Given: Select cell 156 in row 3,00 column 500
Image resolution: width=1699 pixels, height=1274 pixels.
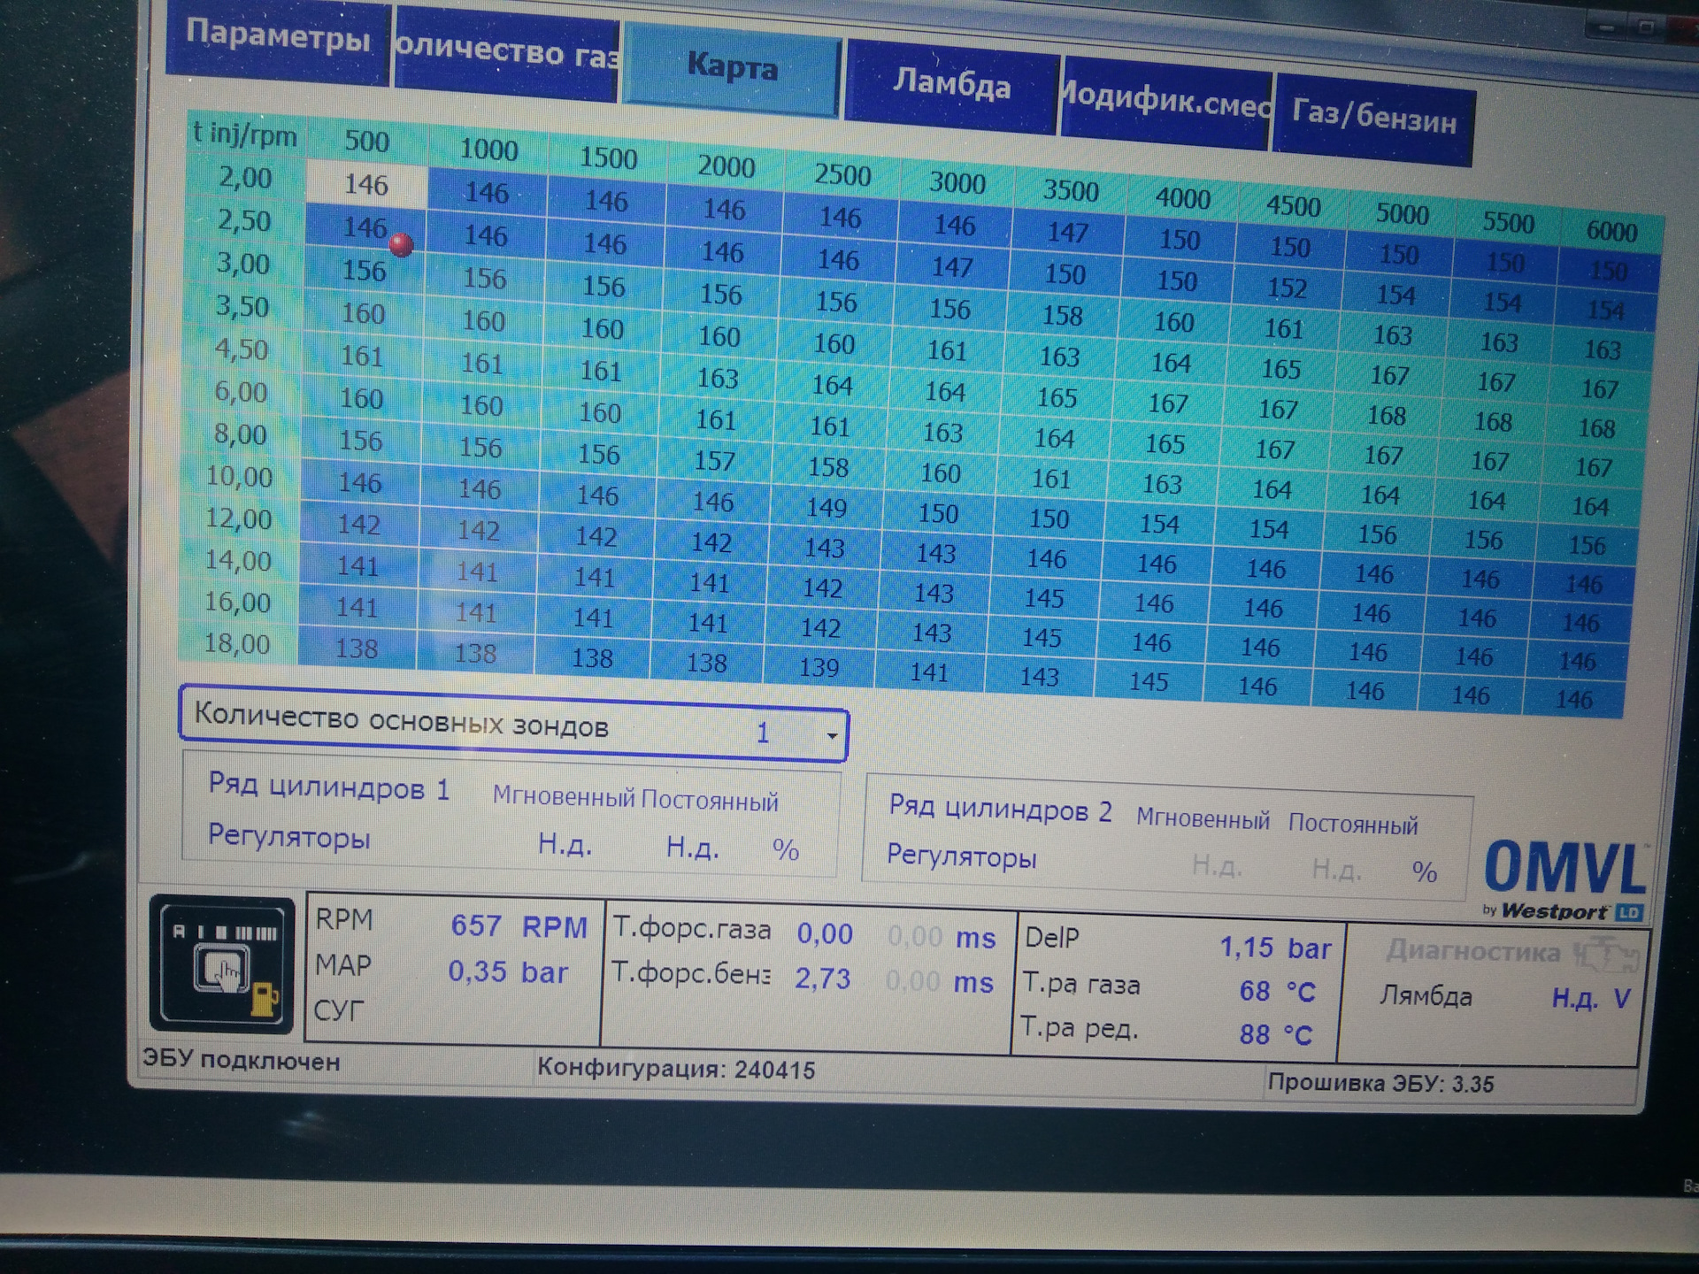Looking at the screenshot, I should [x=364, y=271].
